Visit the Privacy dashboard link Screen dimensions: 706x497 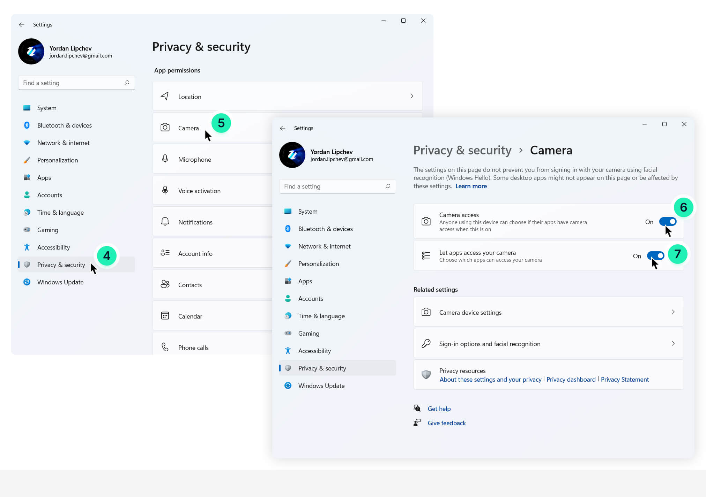pyautogui.click(x=571, y=379)
